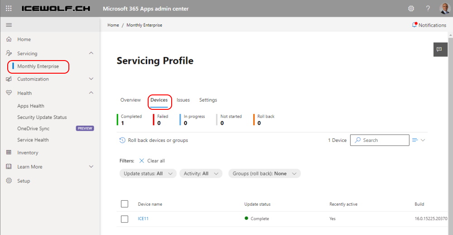This screenshot has width=453, height=235.
Task: Open the app launcher waffle icon
Action: point(9,9)
